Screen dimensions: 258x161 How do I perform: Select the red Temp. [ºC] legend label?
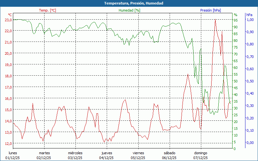tap(47, 10)
